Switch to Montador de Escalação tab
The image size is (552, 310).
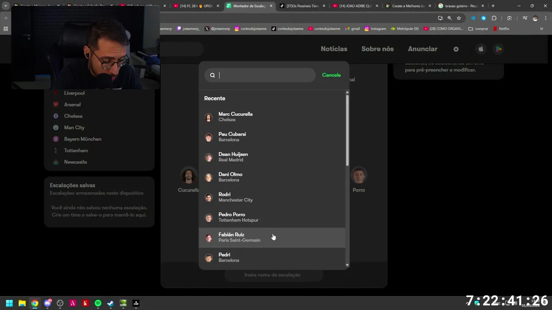pos(250,6)
